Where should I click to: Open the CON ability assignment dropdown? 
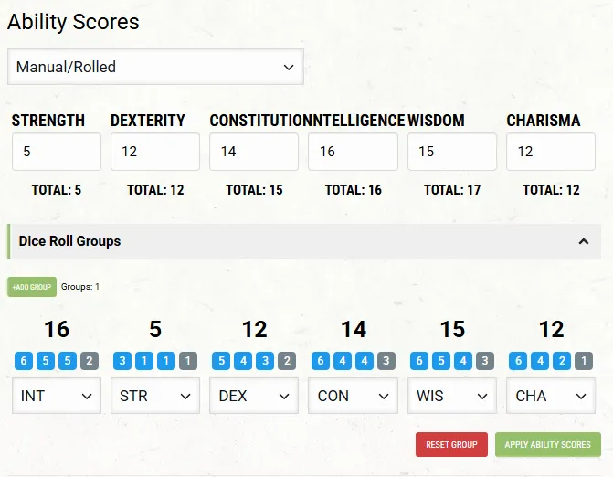point(353,396)
